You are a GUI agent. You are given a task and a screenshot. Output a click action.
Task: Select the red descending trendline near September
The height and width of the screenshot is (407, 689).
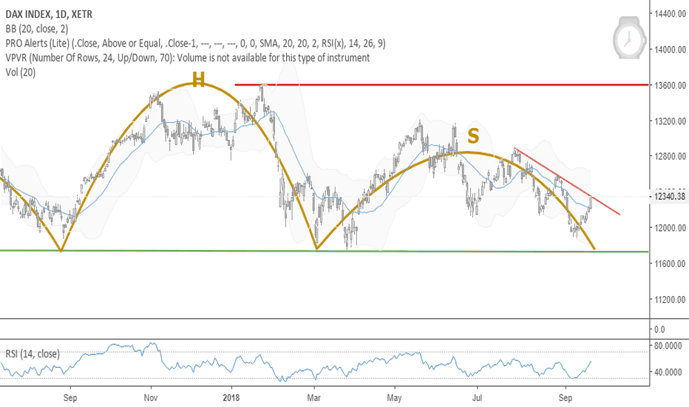567,181
